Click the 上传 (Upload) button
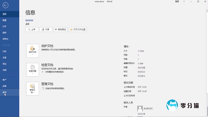Screen dimensions: 208x117 32,30
